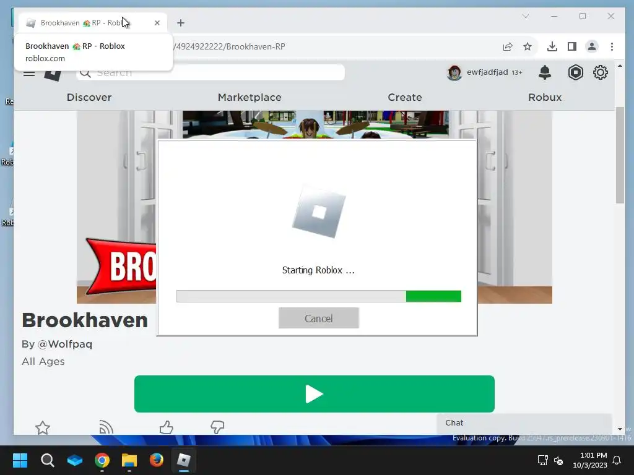This screenshot has width=634, height=475.
Task: Open the Chat panel
Action: pos(524,423)
